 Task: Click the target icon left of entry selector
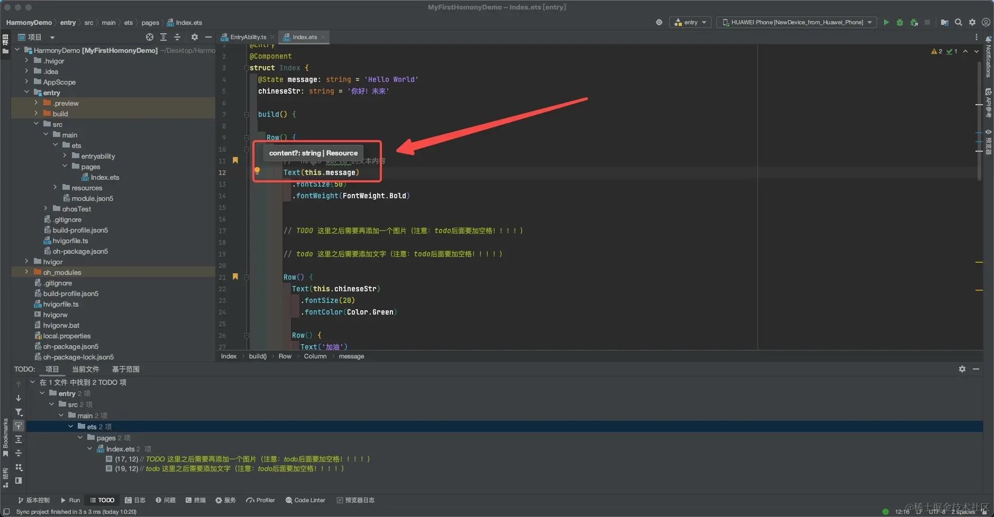[x=659, y=22]
